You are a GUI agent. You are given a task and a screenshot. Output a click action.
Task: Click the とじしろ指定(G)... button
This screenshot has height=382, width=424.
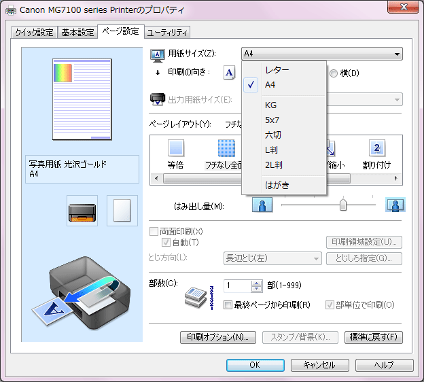[x=364, y=258]
